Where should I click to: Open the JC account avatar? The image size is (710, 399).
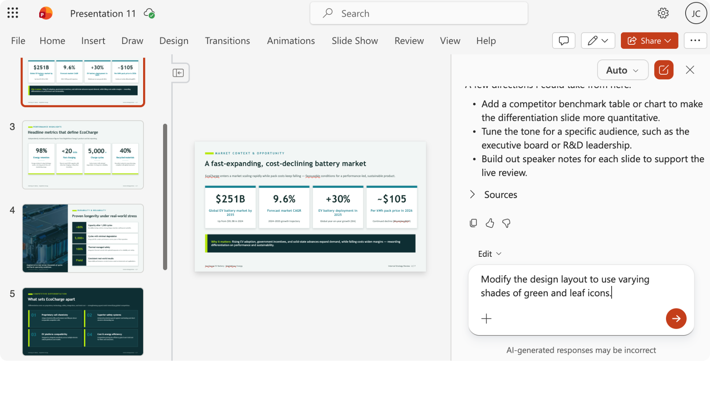tap(696, 13)
